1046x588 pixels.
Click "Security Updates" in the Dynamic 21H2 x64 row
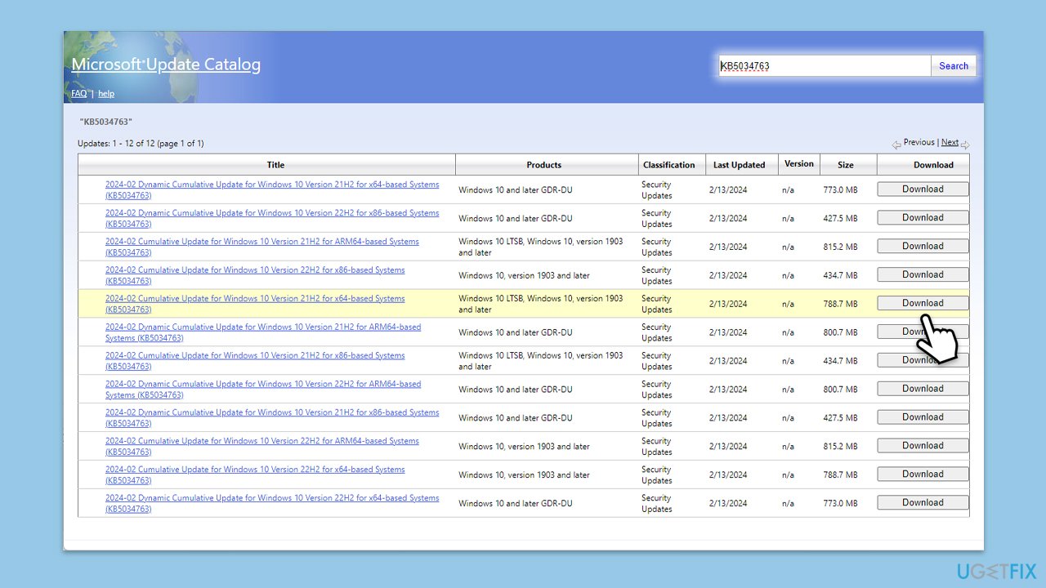click(x=657, y=190)
